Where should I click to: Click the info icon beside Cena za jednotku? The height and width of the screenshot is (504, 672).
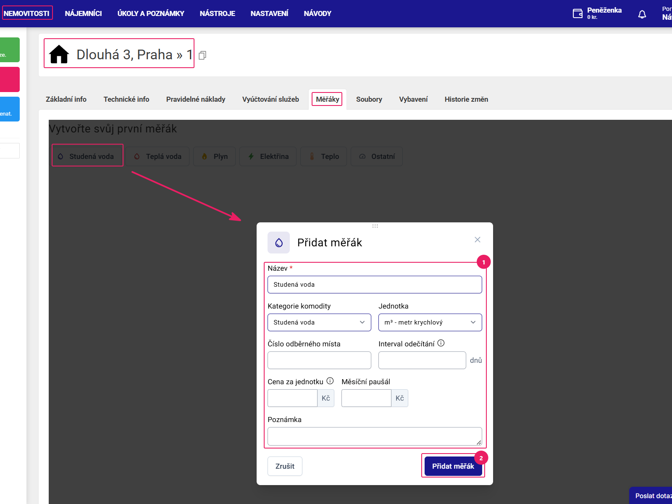pos(330,381)
